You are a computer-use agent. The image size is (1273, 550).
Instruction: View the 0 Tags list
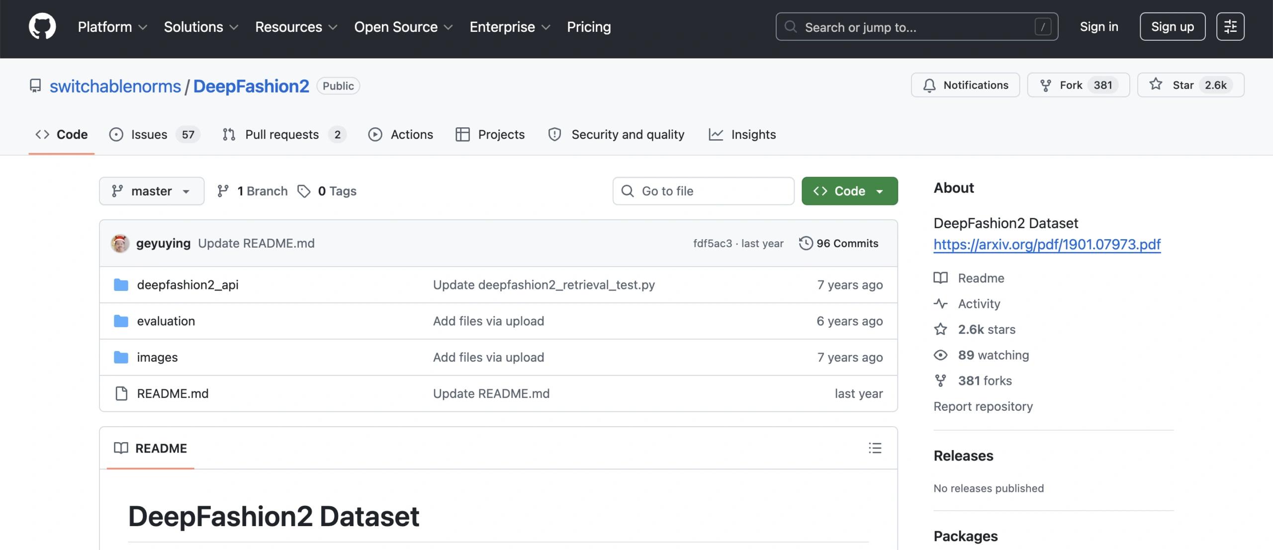tap(327, 191)
